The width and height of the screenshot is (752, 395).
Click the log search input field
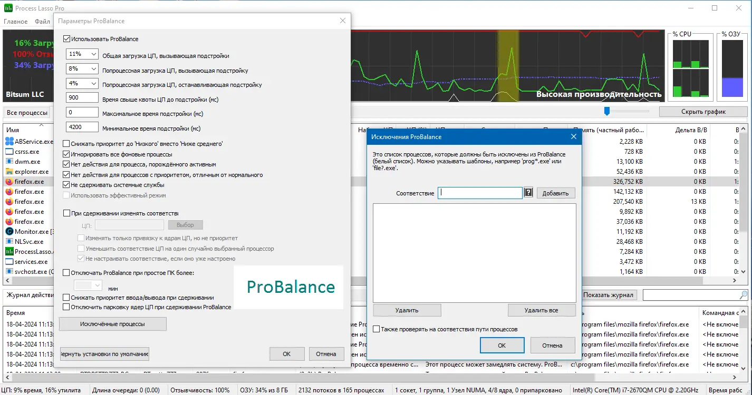point(691,295)
